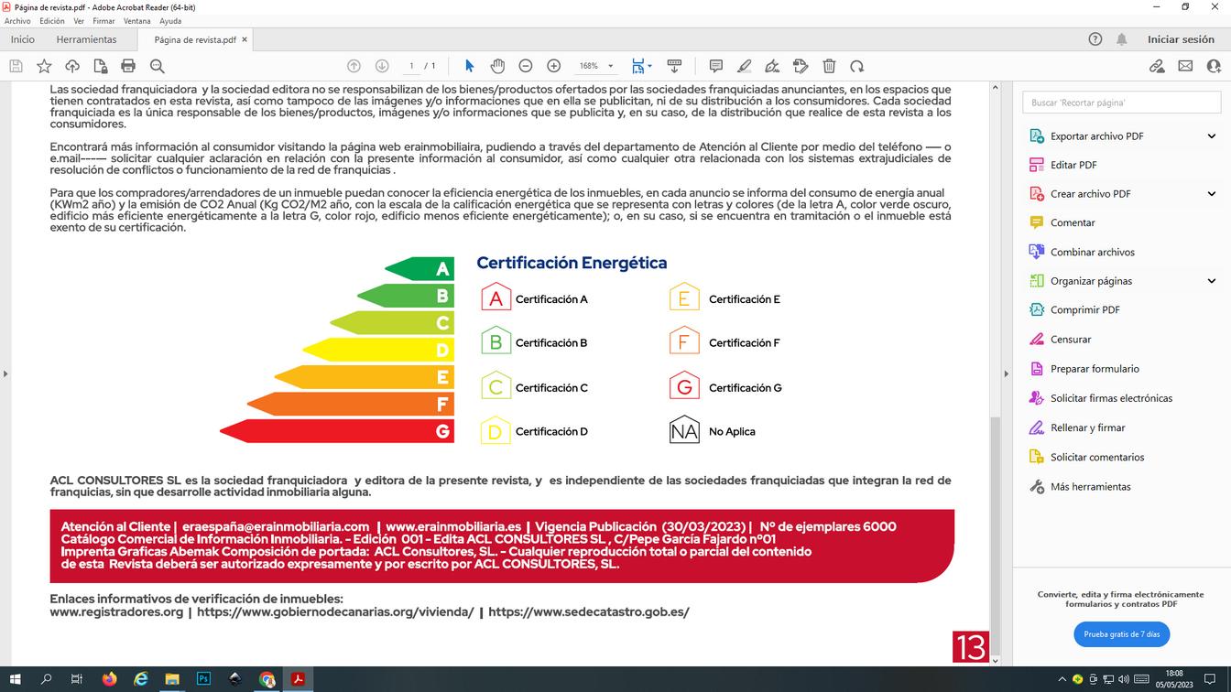The height and width of the screenshot is (692, 1231).
Task: Open notifications bell icon
Action: click(1122, 39)
